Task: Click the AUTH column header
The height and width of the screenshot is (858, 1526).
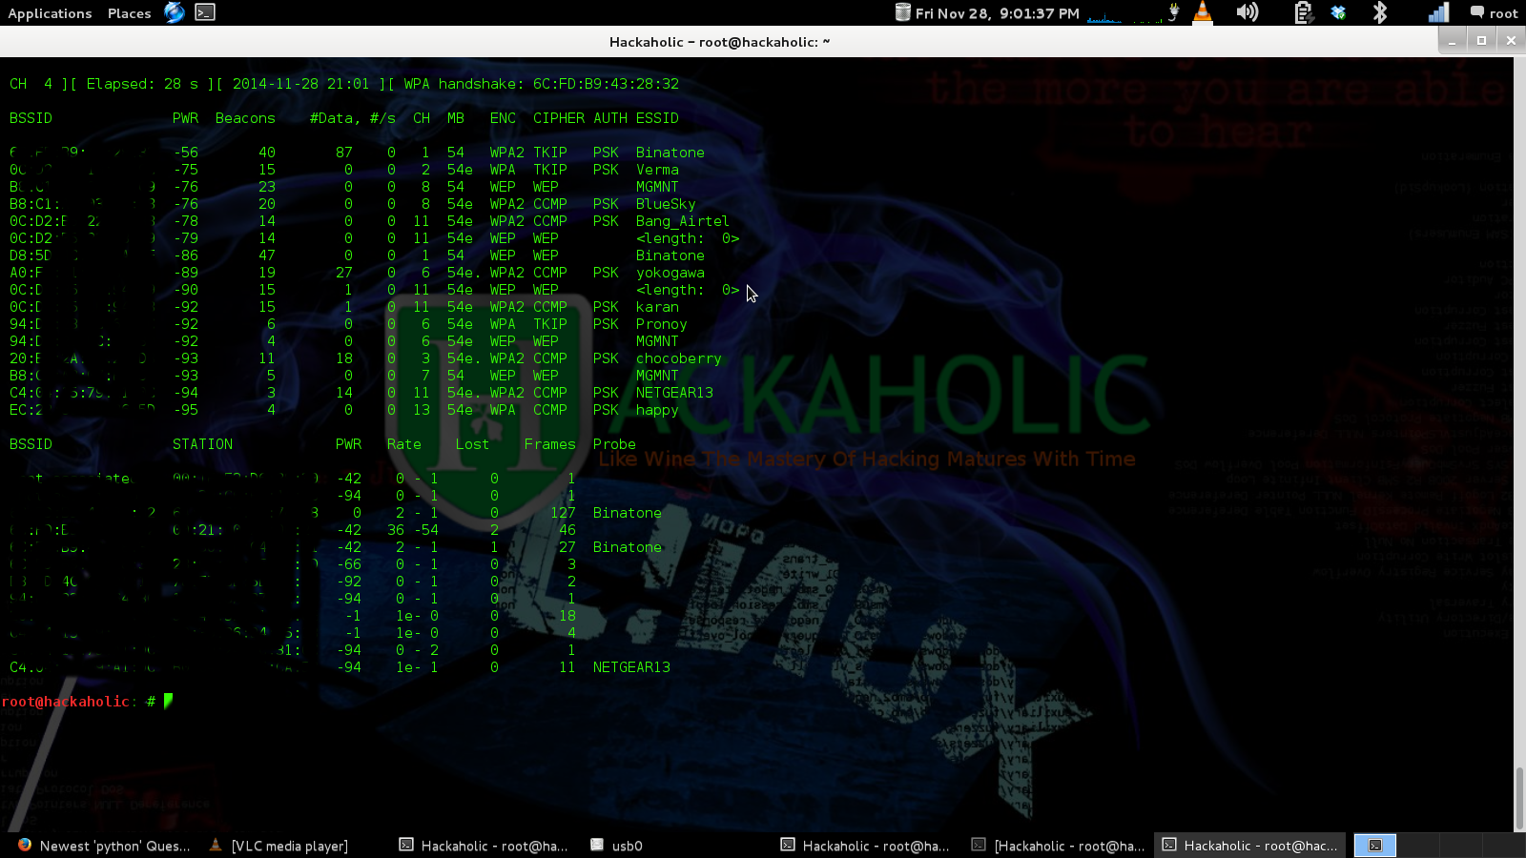Action: point(610,118)
